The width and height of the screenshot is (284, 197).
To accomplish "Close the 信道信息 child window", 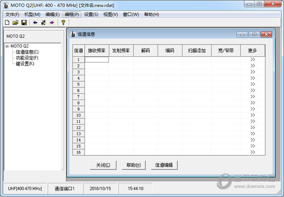I will (x=266, y=34).
